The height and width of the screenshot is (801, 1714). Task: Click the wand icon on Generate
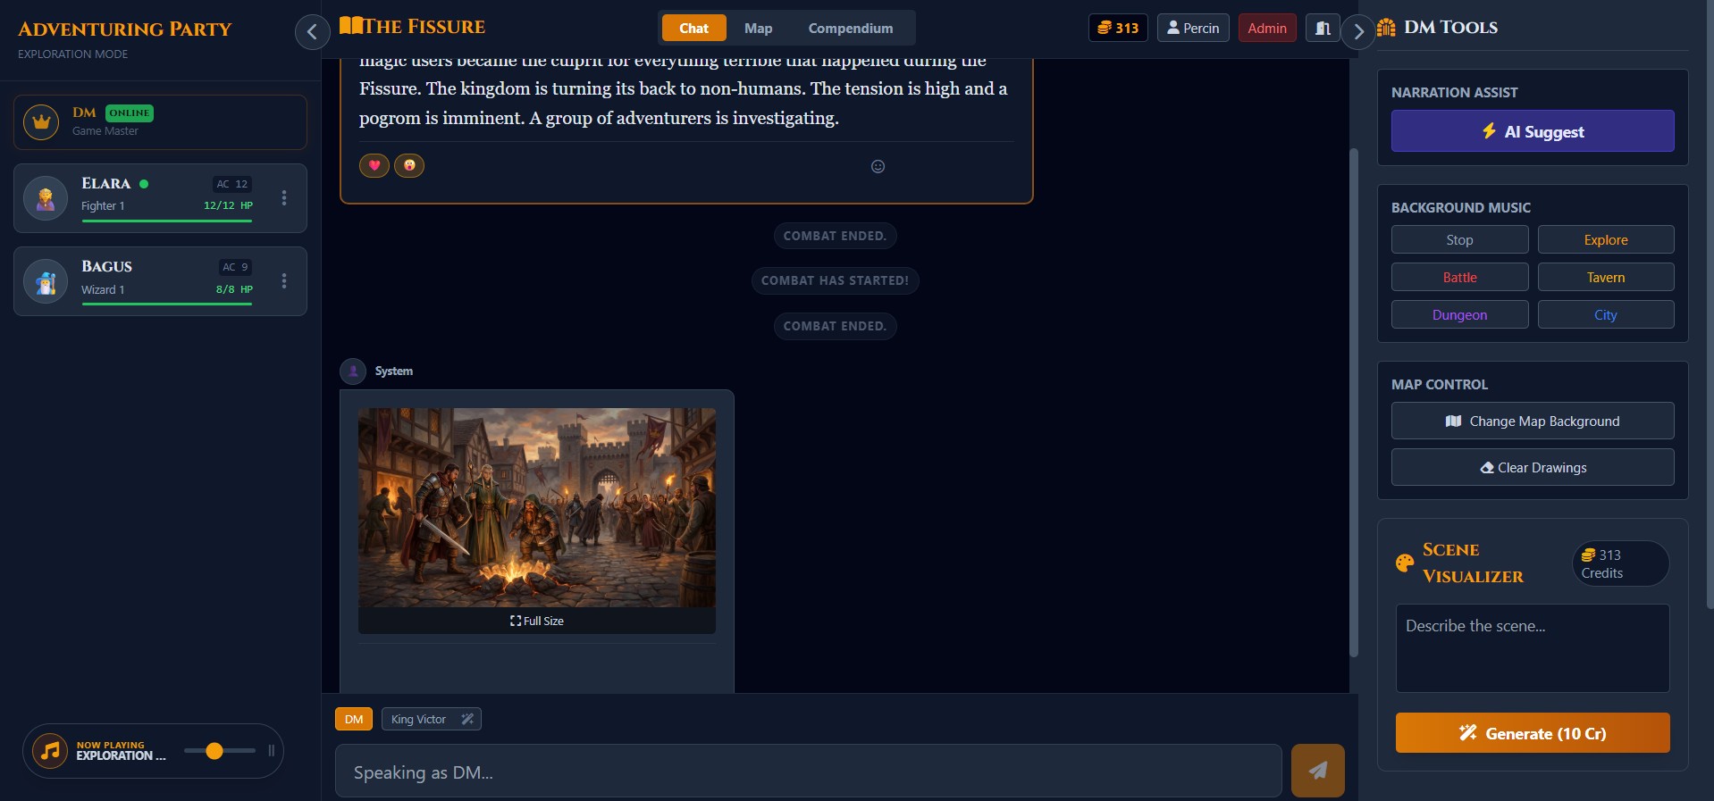(x=1467, y=732)
